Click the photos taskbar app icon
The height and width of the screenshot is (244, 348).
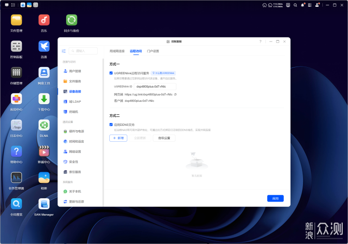pos(29,5)
